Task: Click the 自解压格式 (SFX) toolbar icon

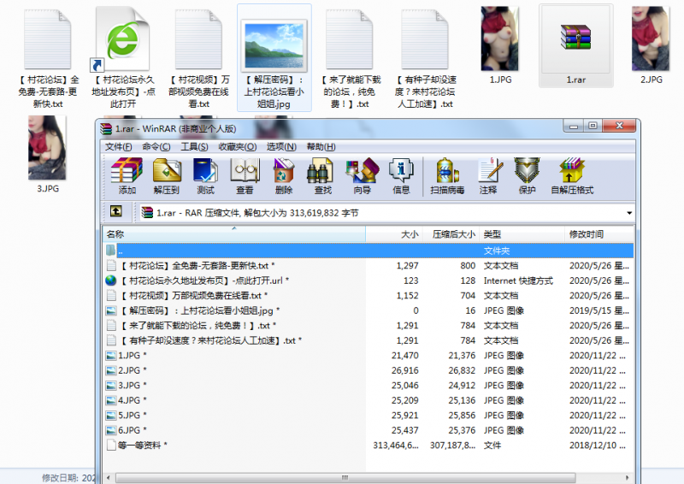Action: coord(572,174)
